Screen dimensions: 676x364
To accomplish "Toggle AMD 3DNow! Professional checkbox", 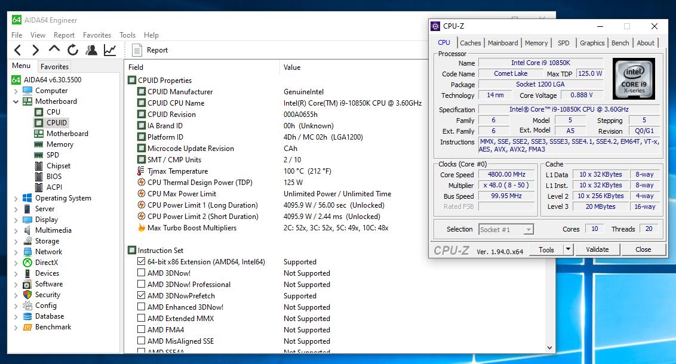I will (141, 284).
